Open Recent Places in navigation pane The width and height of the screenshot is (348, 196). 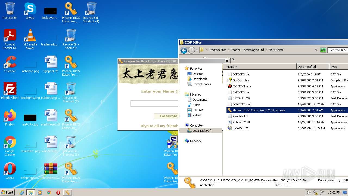(x=202, y=84)
